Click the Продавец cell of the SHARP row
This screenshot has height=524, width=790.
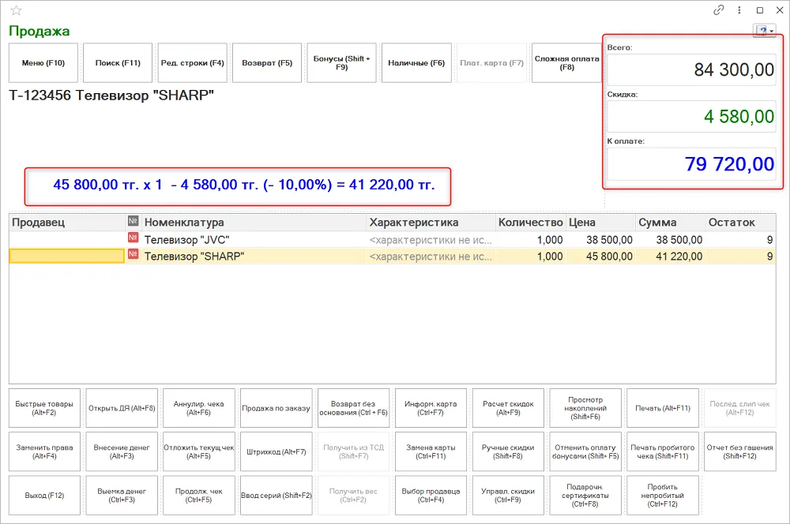click(x=66, y=256)
